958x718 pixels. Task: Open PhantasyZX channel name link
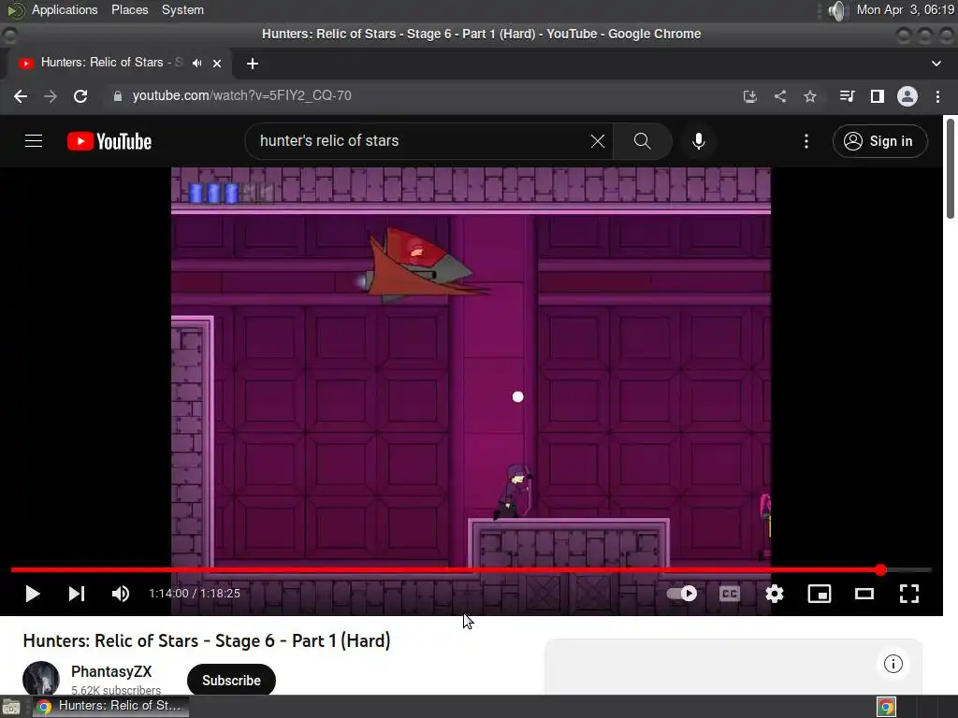(x=111, y=671)
